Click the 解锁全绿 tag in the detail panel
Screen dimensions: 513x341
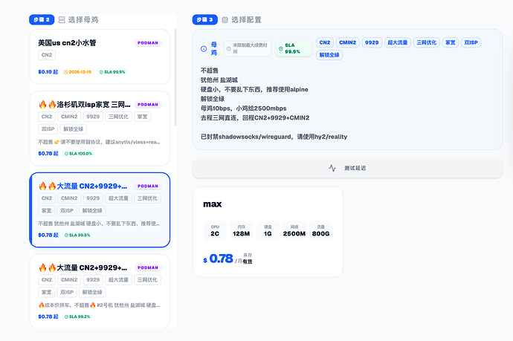tap(329, 55)
